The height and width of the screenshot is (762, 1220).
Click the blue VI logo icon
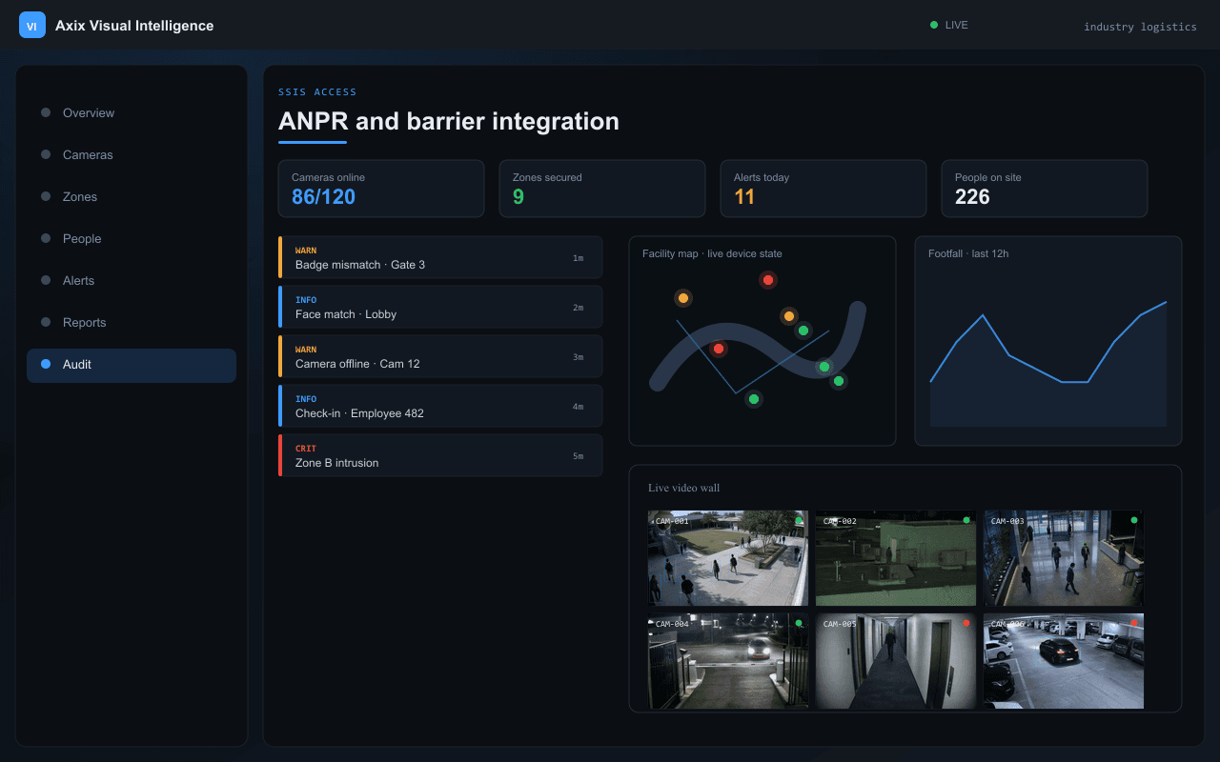pos(32,26)
